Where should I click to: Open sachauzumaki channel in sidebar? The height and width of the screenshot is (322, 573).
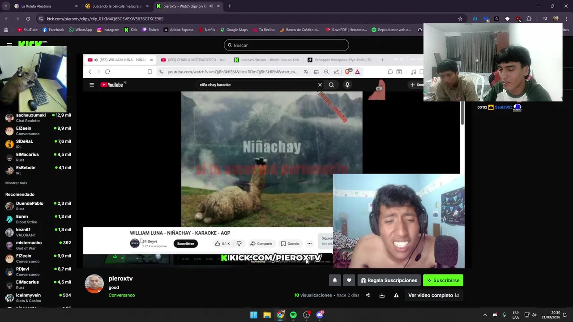[x=38, y=118]
